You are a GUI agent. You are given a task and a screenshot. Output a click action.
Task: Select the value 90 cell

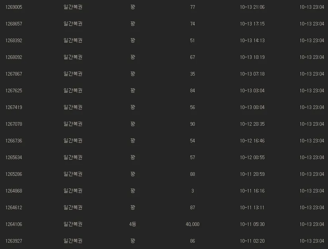[x=192, y=124]
